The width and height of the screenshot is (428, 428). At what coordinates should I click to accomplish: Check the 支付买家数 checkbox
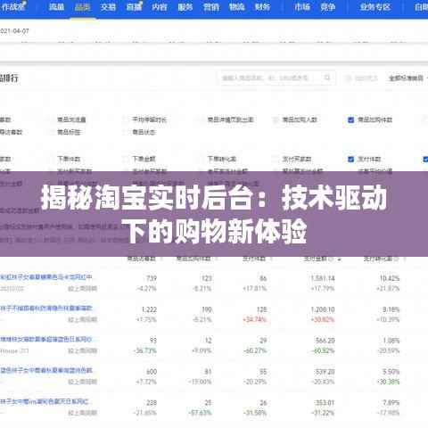pyautogui.click(x=276, y=160)
